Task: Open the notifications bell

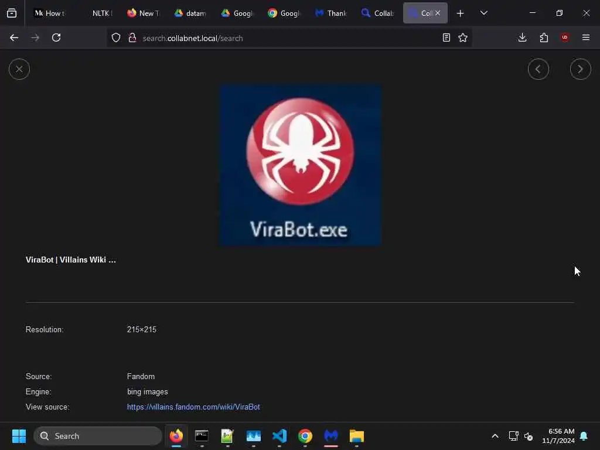Action: 584,436
